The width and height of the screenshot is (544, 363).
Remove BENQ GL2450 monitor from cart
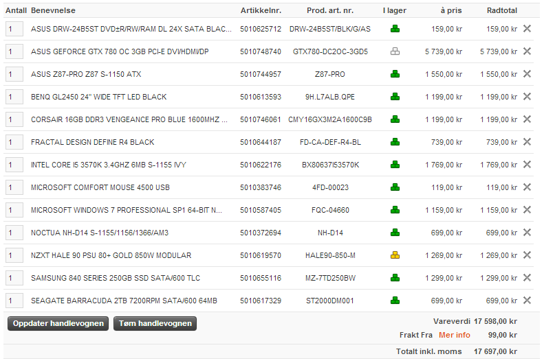(527, 97)
